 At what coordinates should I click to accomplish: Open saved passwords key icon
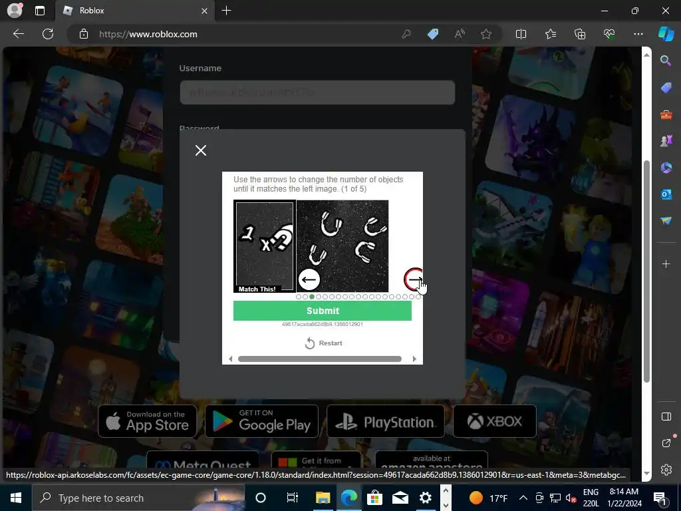tap(406, 34)
